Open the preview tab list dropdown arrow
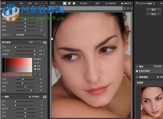Image resolution: width=163 pixels, height=119 pixels. [x=131, y=8]
